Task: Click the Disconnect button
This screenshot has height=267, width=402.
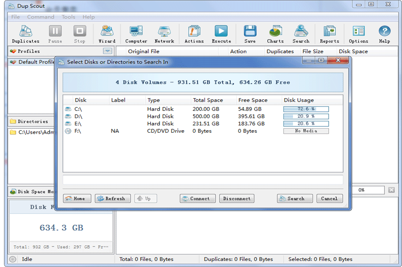Action: click(x=237, y=198)
